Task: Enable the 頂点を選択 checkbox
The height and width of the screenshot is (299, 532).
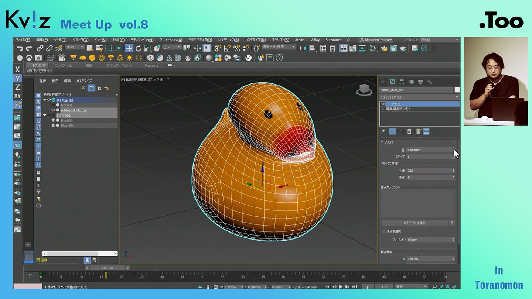Action: [x=383, y=231]
